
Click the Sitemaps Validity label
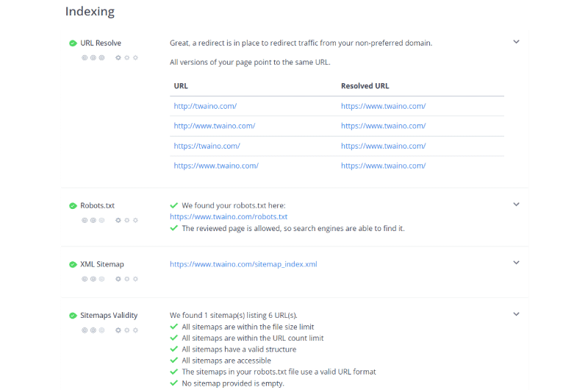pos(109,315)
